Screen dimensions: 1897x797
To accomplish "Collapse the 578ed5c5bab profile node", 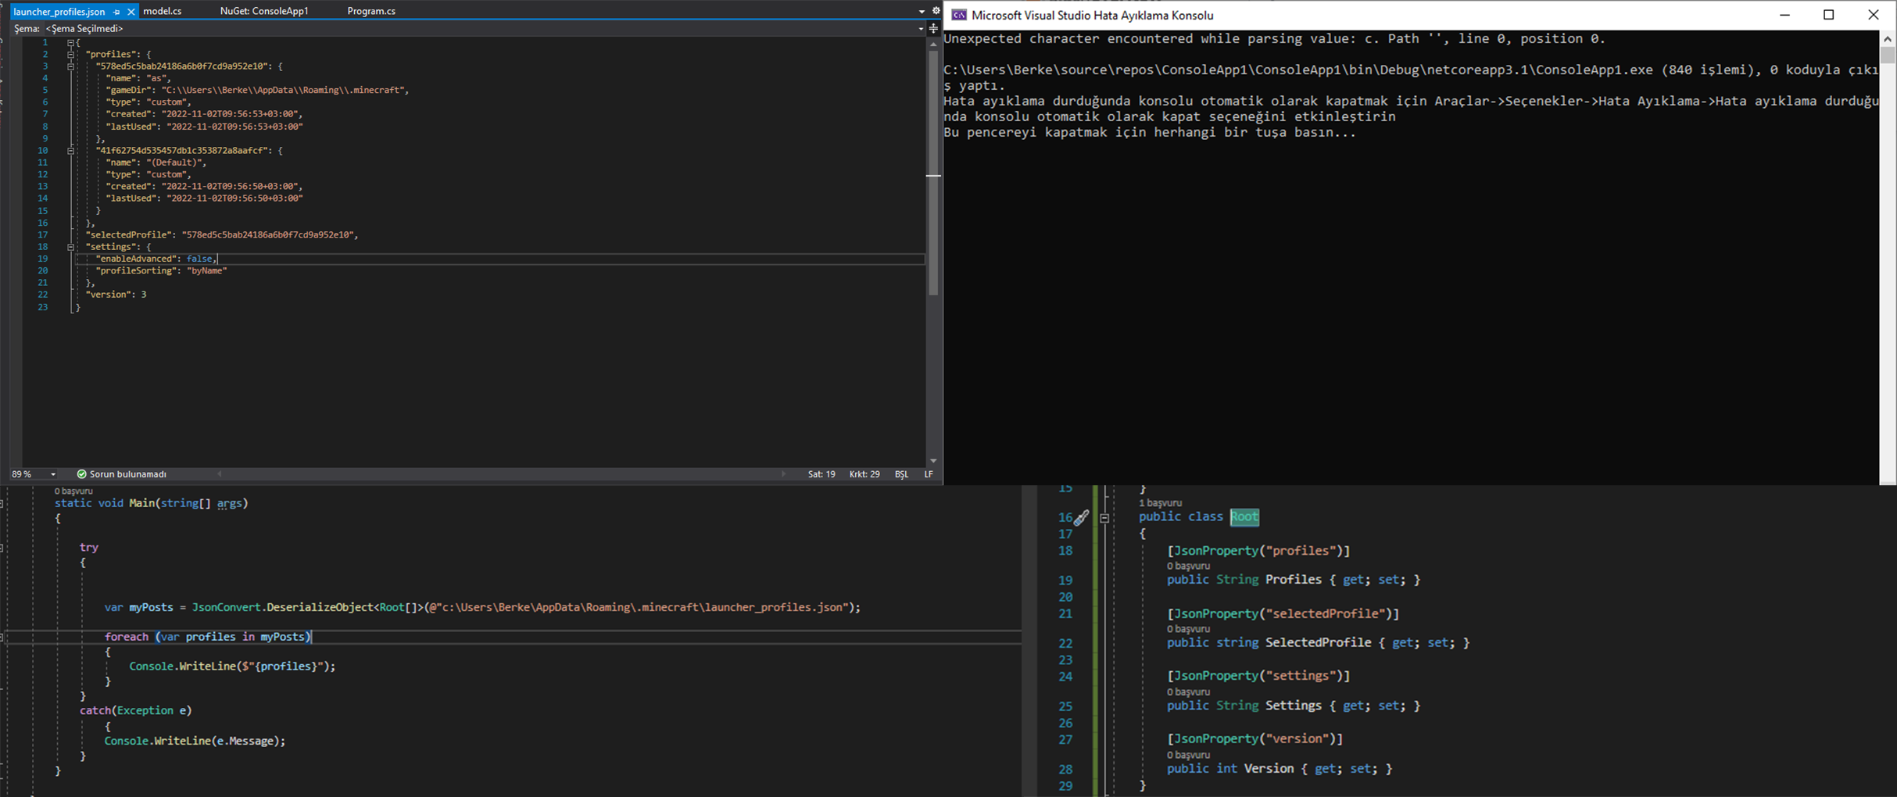I will click(x=70, y=66).
